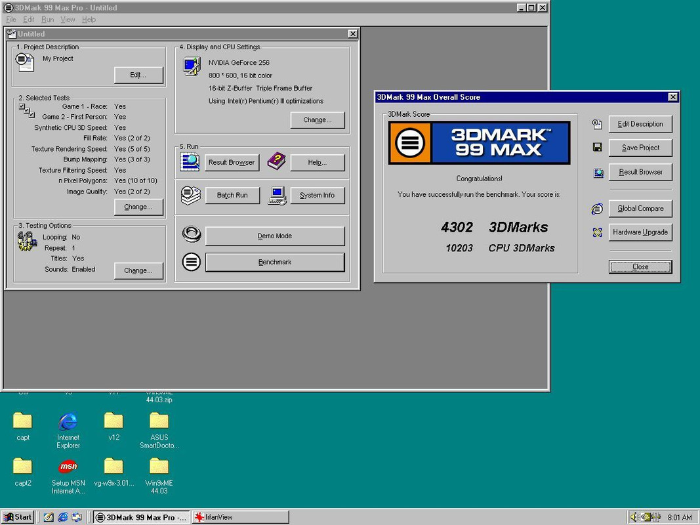Click the '10203' CPU 3DMarks value
Viewport: 700px width, 525px height.
tap(459, 248)
